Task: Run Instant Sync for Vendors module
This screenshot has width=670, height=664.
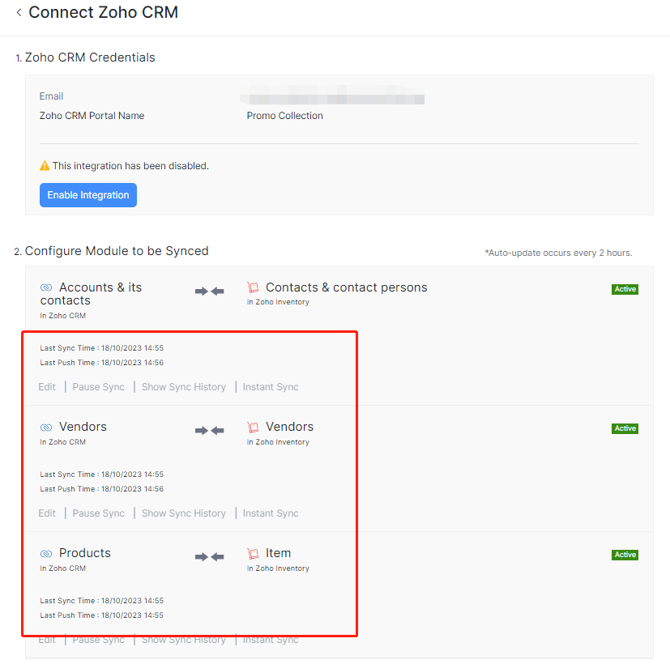Action: tap(271, 513)
